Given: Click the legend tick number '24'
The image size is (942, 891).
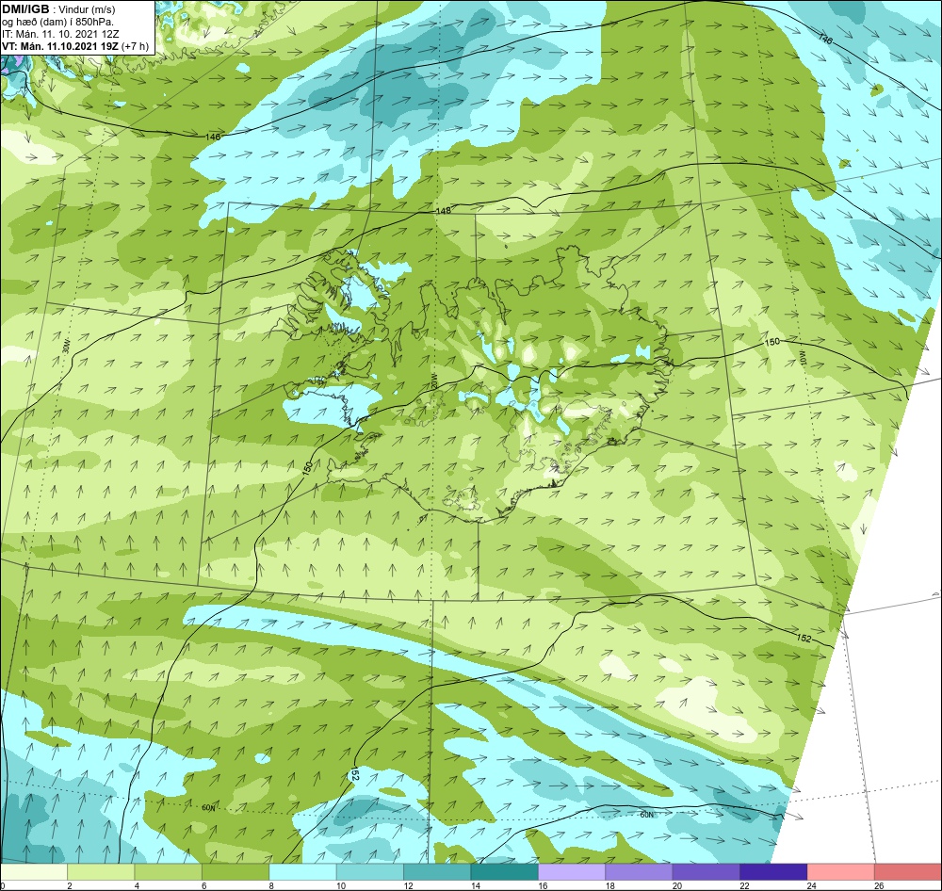Looking at the screenshot, I should coord(812,885).
